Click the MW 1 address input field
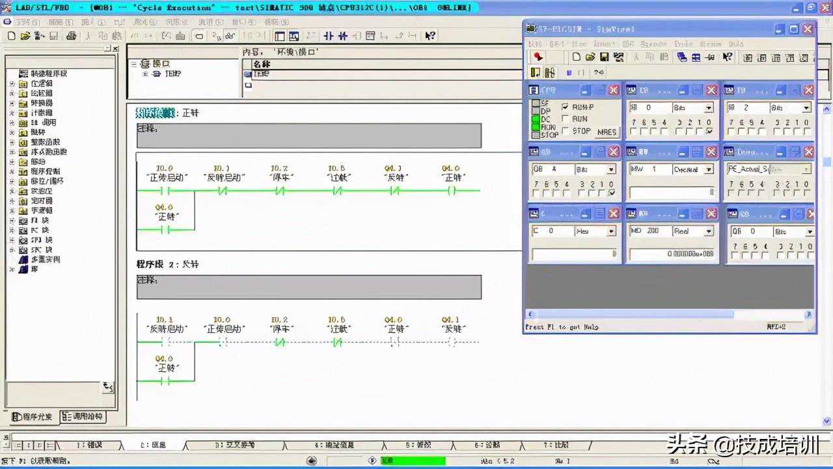 pos(649,169)
